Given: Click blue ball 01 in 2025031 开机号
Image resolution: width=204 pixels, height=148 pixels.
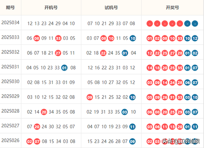Looking at the screenshot, I should [64, 68].
